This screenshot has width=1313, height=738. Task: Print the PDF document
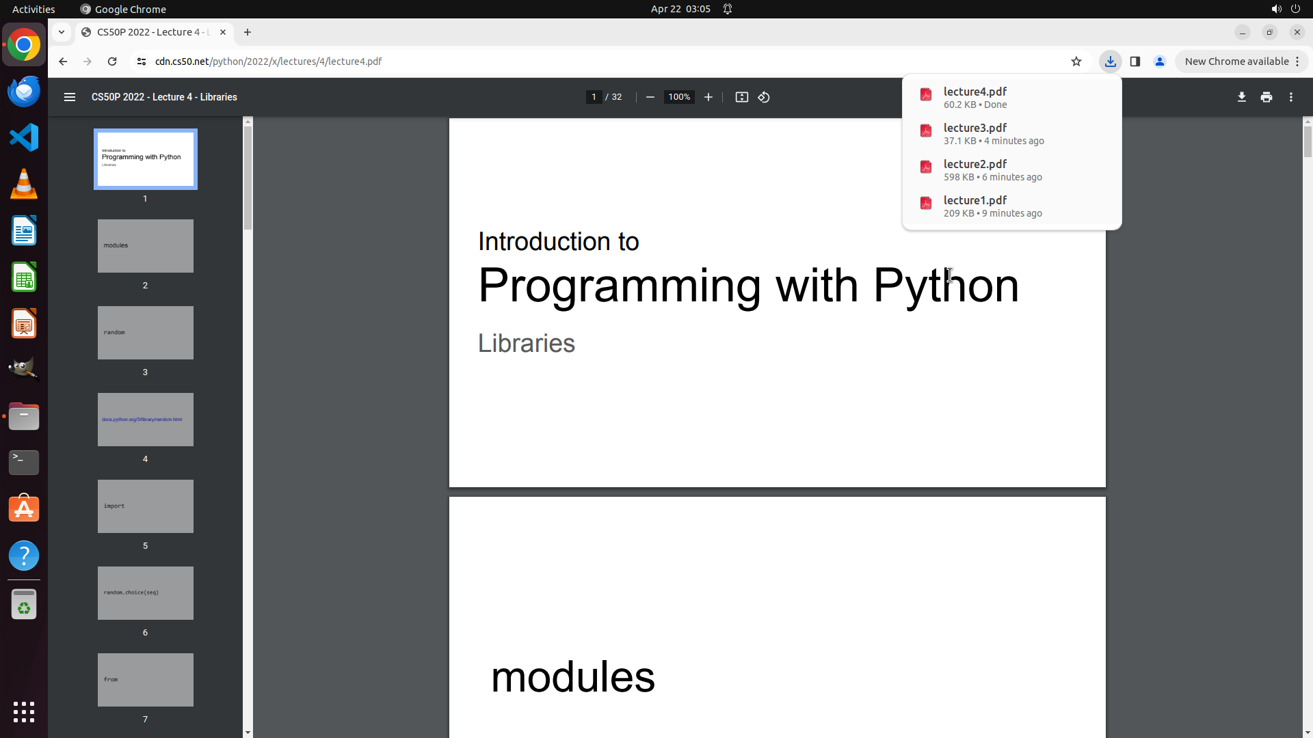(x=1266, y=97)
